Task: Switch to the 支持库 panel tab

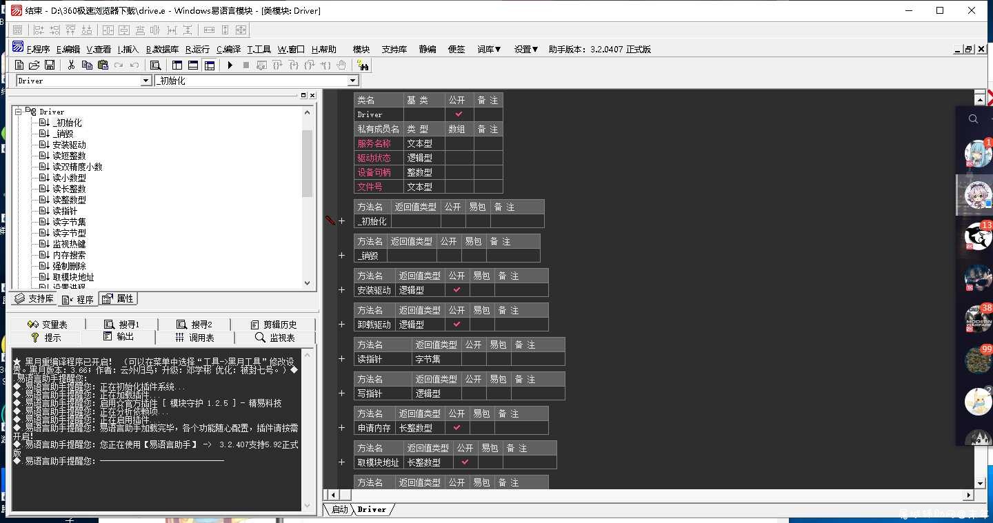Action: (34, 299)
